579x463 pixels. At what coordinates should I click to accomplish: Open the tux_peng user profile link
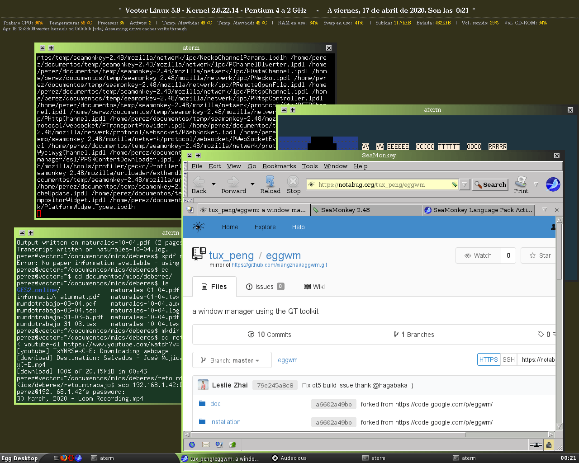tap(231, 255)
